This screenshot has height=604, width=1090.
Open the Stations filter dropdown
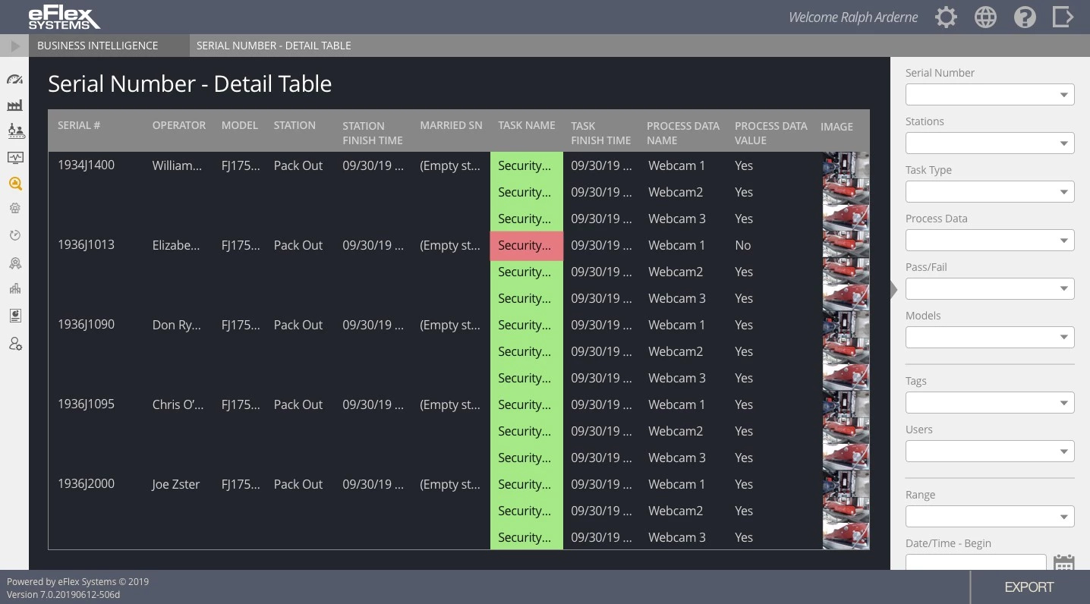pos(990,143)
